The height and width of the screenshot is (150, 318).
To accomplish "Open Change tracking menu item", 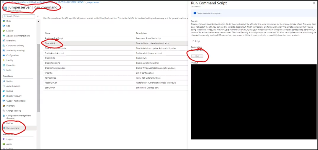I will [13, 111].
